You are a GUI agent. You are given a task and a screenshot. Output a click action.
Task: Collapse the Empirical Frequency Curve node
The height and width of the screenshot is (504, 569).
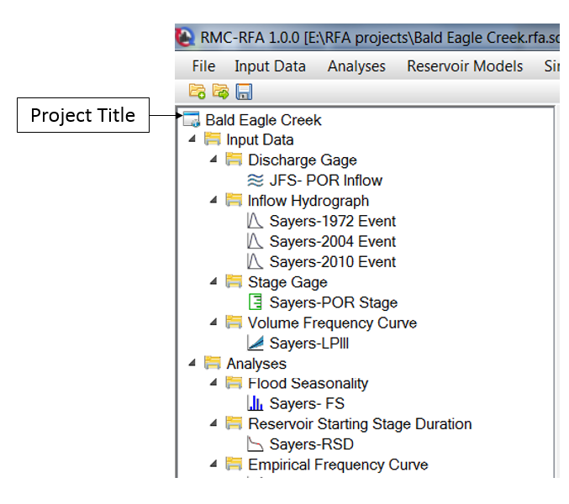click(213, 464)
